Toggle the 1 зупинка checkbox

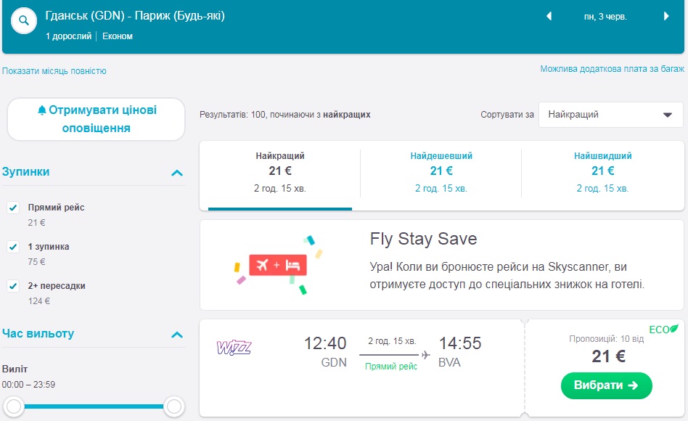coord(13,247)
